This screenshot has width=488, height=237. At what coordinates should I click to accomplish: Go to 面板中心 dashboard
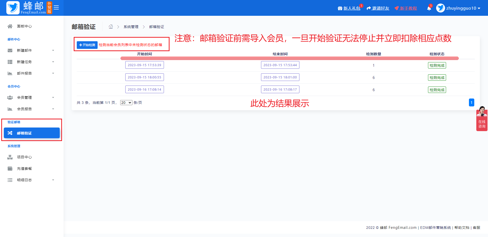tap(24, 26)
